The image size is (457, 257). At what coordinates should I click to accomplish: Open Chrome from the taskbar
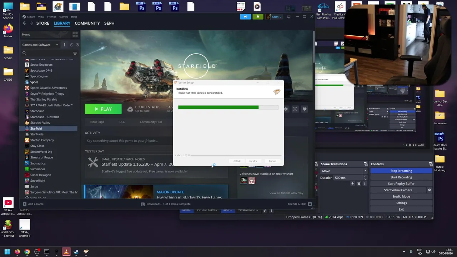point(27,252)
